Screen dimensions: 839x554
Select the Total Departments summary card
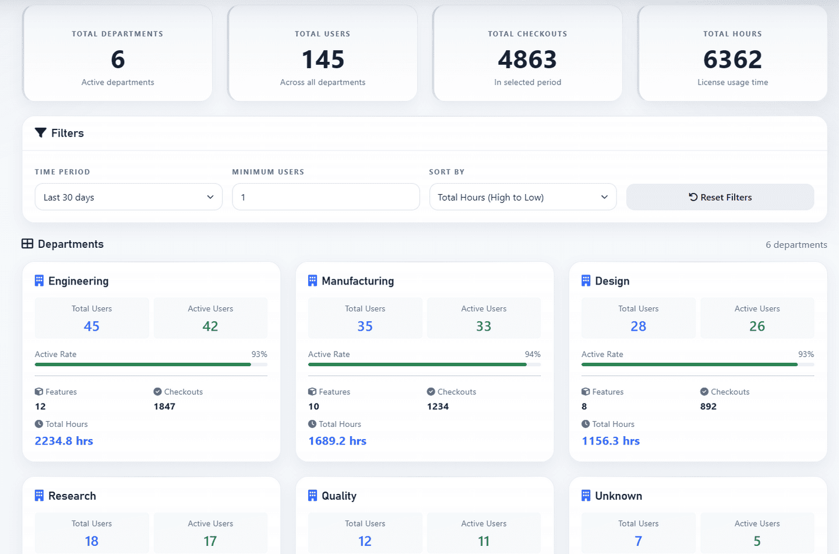118,54
